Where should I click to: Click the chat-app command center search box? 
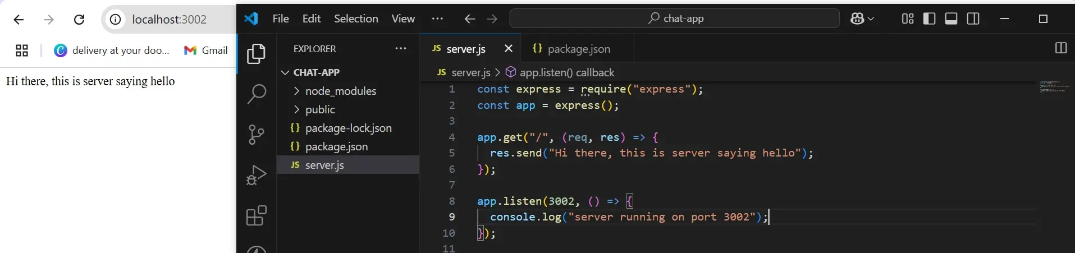[674, 19]
